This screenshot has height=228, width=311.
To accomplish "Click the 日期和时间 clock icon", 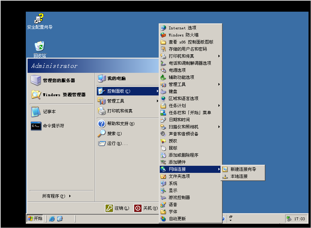I will tap(163, 119).
